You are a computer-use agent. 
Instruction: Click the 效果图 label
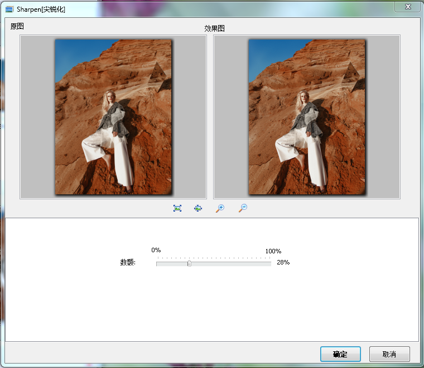point(215,28)
